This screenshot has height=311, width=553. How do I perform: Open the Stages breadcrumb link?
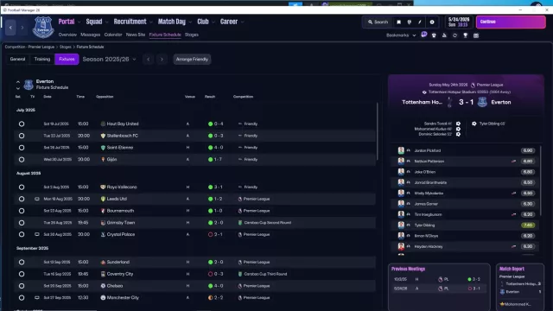tap(66, 47)
